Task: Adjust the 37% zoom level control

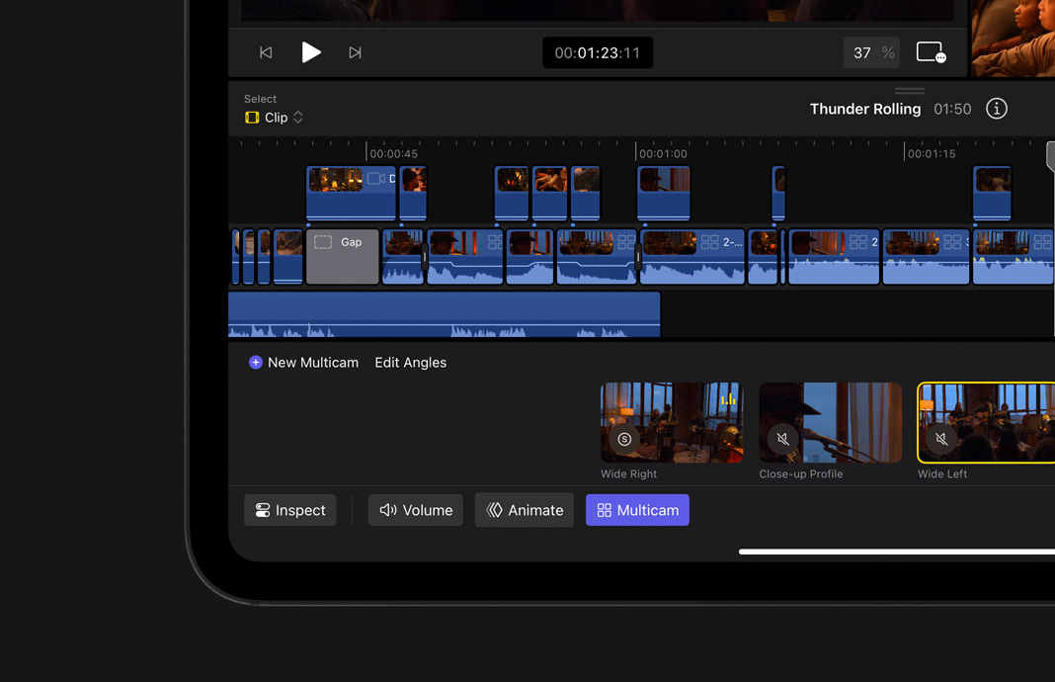Action: click(870, 51)
